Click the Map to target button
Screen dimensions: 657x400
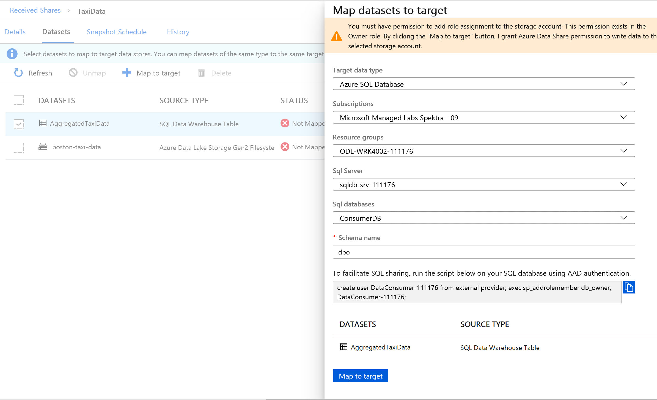[x=361, y=376]
